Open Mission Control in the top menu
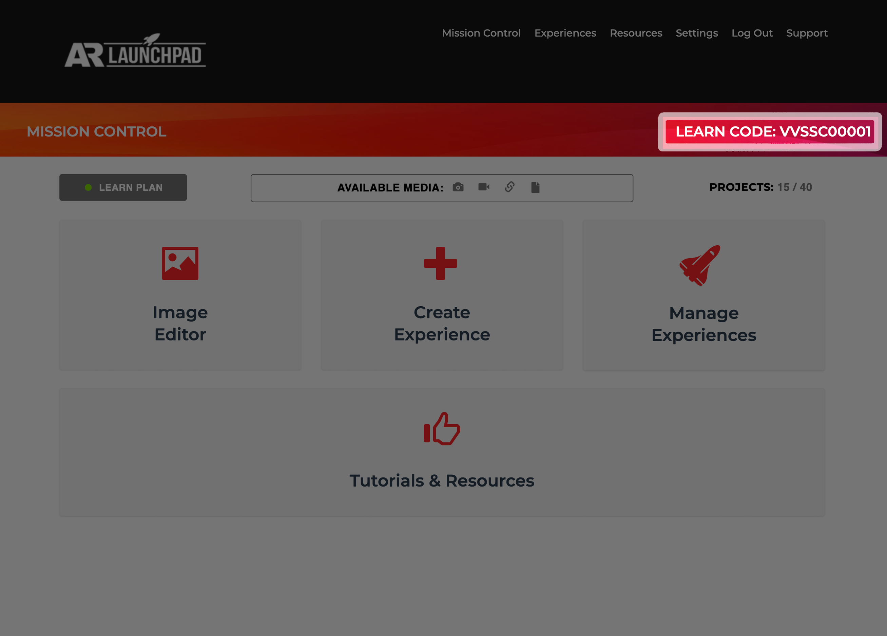The image size is (887, 636). pyautogui.click(x=481, y=33)
